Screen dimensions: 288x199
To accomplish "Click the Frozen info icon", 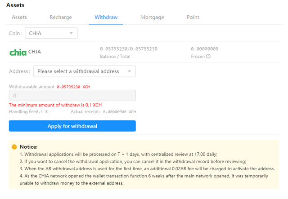I will 208,56.
